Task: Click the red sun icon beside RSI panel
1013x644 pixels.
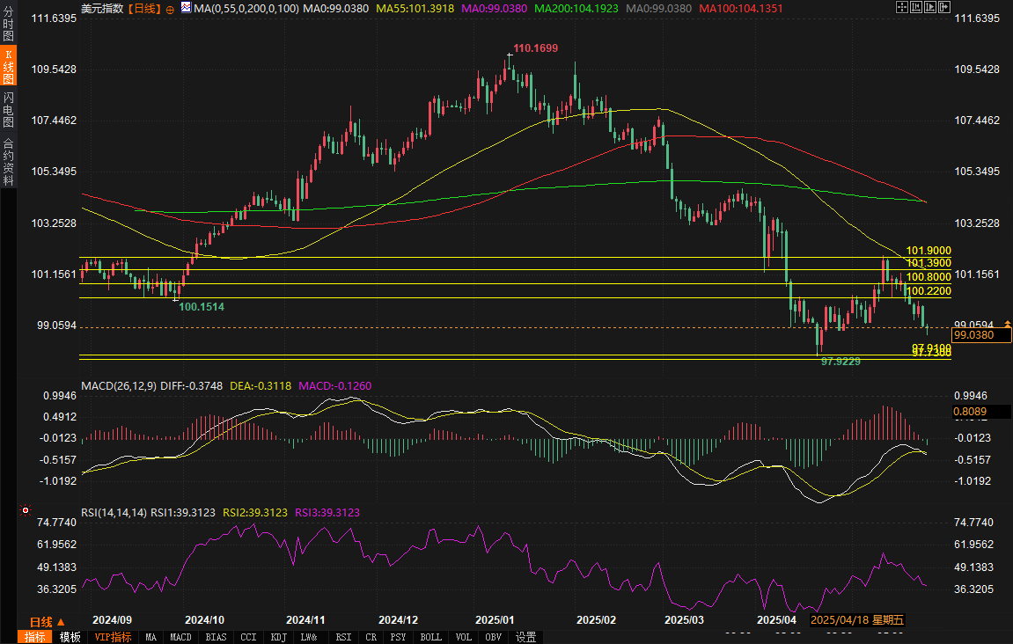Action: 26,510
